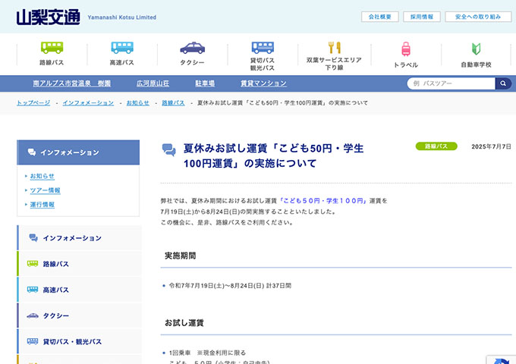The image size is (516, 364).
Task: Click the sidebar 高速バス bus icon
Action: pos(33,290)
